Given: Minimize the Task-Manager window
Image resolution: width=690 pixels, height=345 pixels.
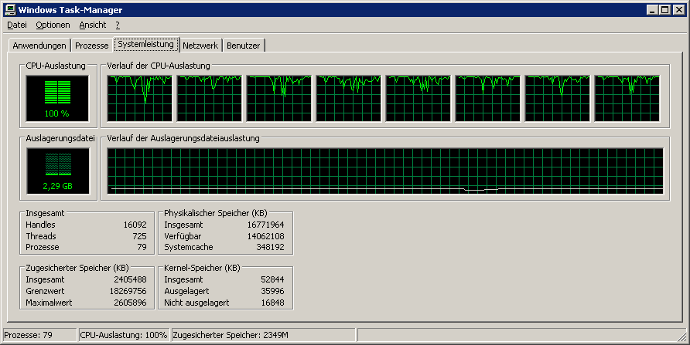Looking at the screenshot, I should coord(653,9).
